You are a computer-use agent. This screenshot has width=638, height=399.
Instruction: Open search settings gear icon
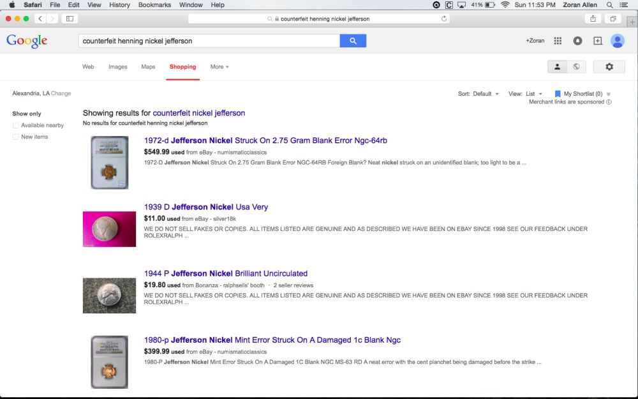609,67
